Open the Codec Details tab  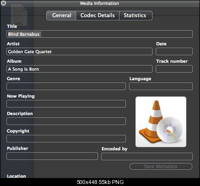coord(98,15)
